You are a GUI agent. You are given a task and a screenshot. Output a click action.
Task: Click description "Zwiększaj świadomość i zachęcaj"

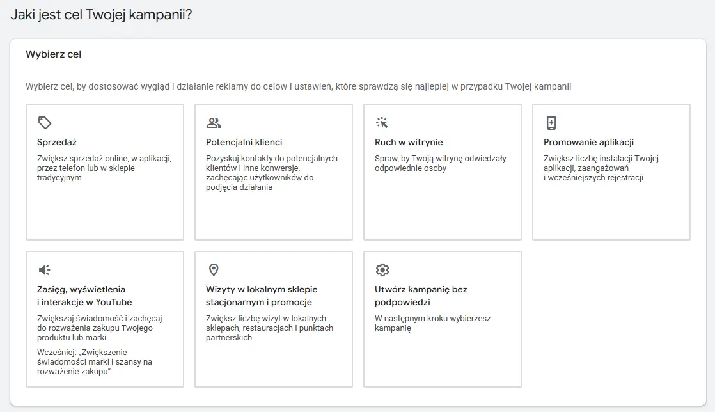click(99, 328)
